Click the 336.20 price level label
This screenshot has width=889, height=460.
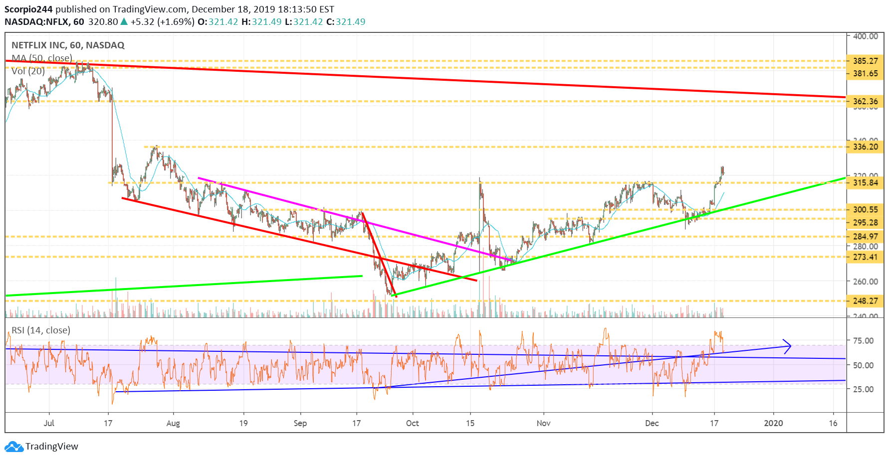click(865, 147)
